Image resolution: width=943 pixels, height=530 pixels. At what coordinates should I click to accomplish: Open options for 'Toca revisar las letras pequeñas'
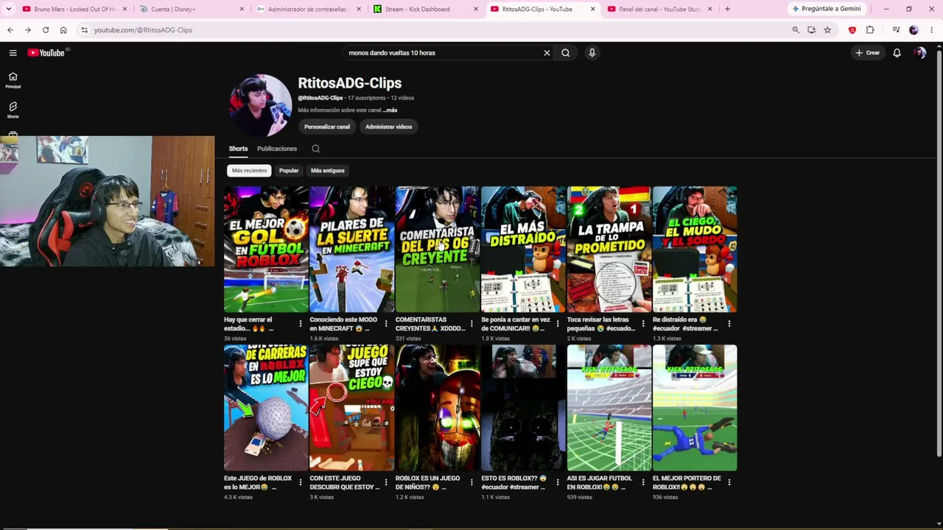[642, 323]
